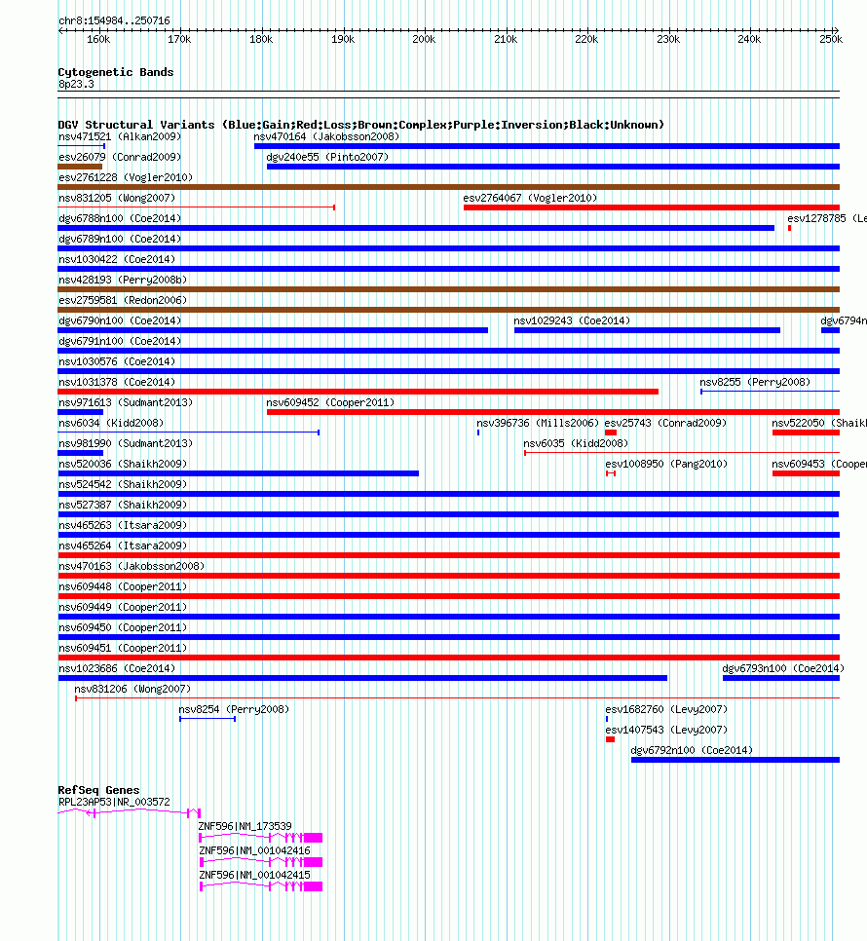The image size is (867, 941).
Task: Click the nsv609448 (Cooper2011) variant label
Action: pos(123,585)
